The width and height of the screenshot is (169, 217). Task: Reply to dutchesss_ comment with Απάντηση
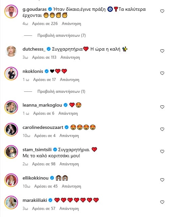pyautogui.click(x=70, y=57)
